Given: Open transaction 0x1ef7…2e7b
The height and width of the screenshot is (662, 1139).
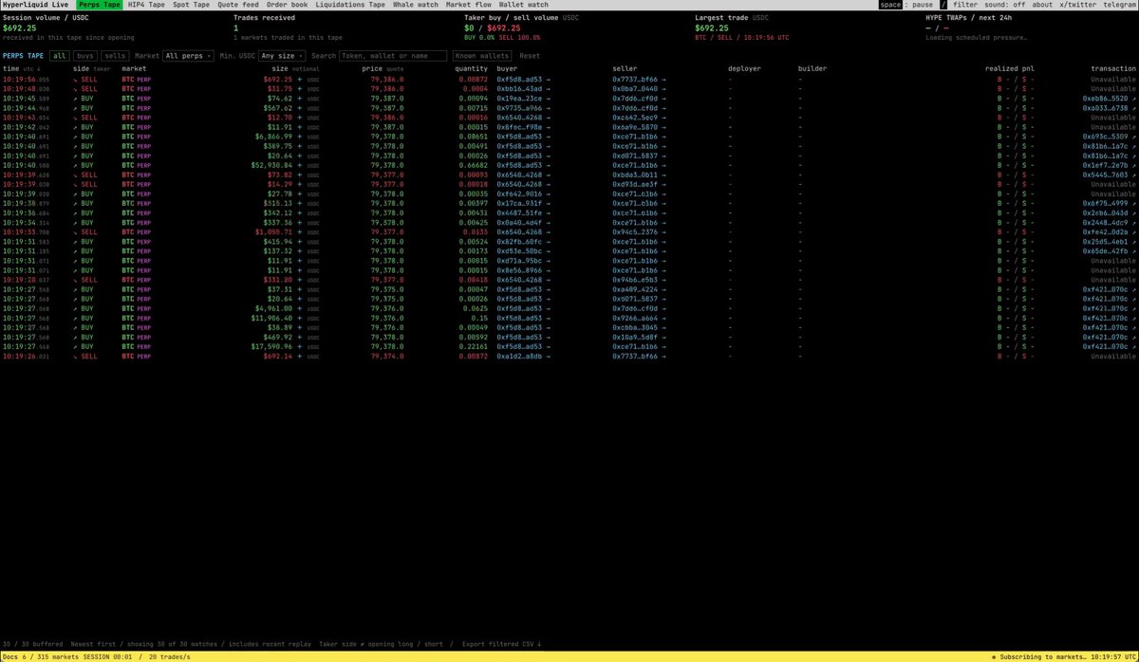Looking at the screenshot, I should point(1110,166).
